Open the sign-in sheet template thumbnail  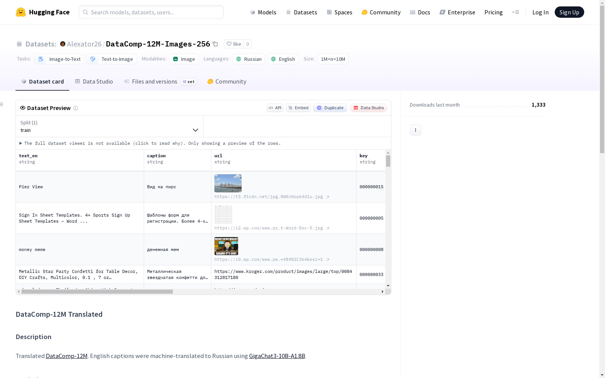pos(223,215)
